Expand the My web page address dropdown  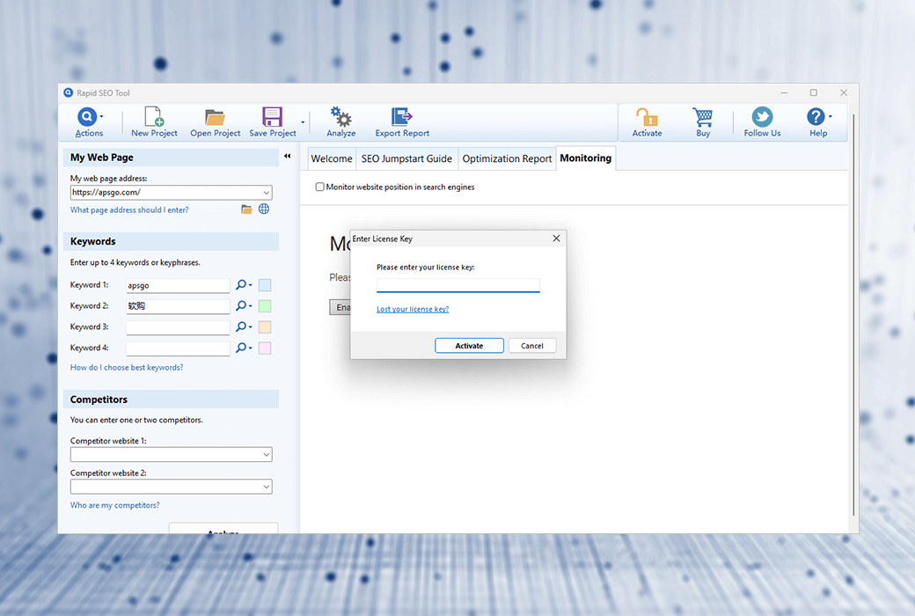coord(266,193)
